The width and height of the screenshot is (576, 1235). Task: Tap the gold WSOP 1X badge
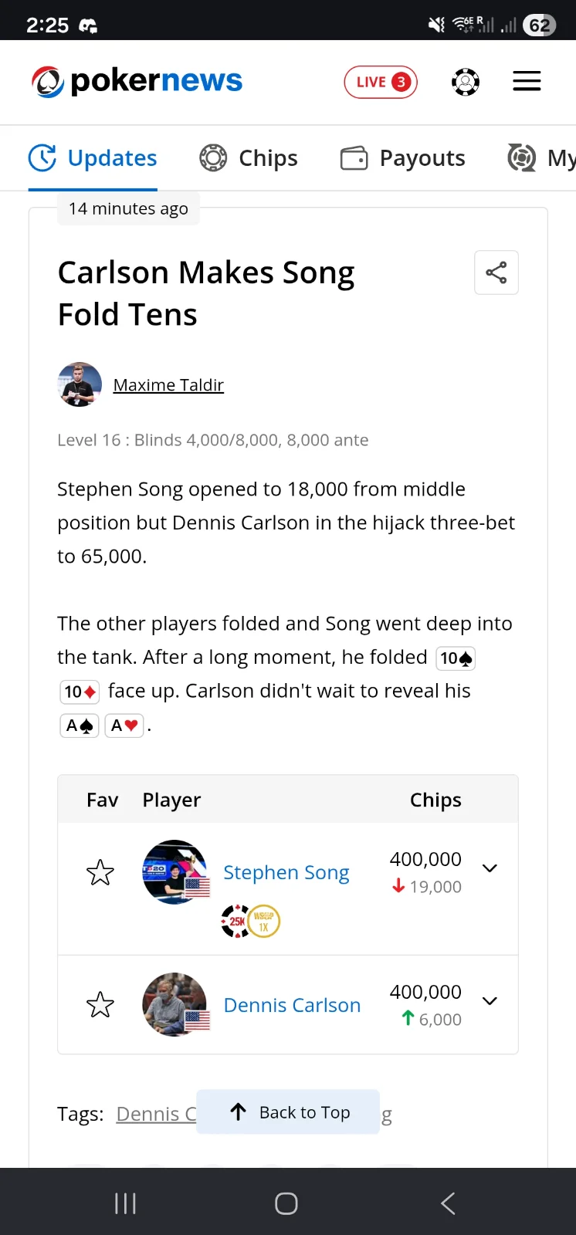264,921
